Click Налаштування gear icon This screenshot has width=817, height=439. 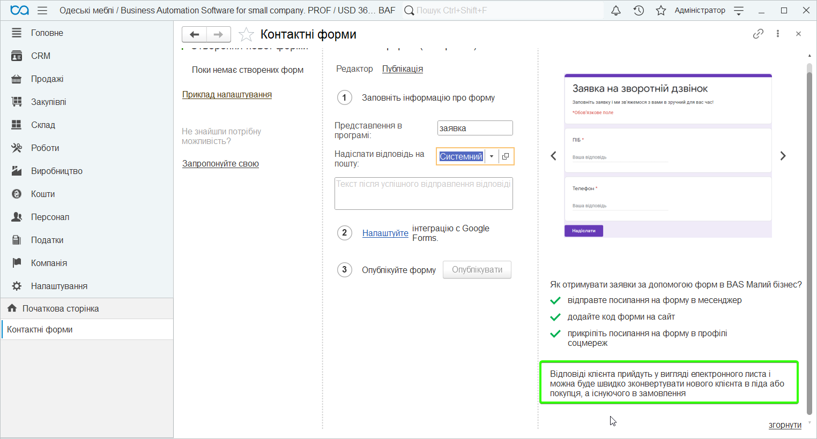click(x=17, y=286)
